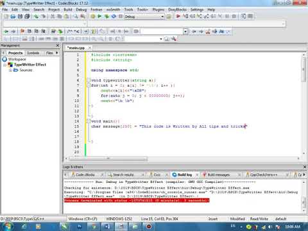Viewport: 308px width, 231px height.
Task: Open the Plugins menu
Action: [158, 10]
